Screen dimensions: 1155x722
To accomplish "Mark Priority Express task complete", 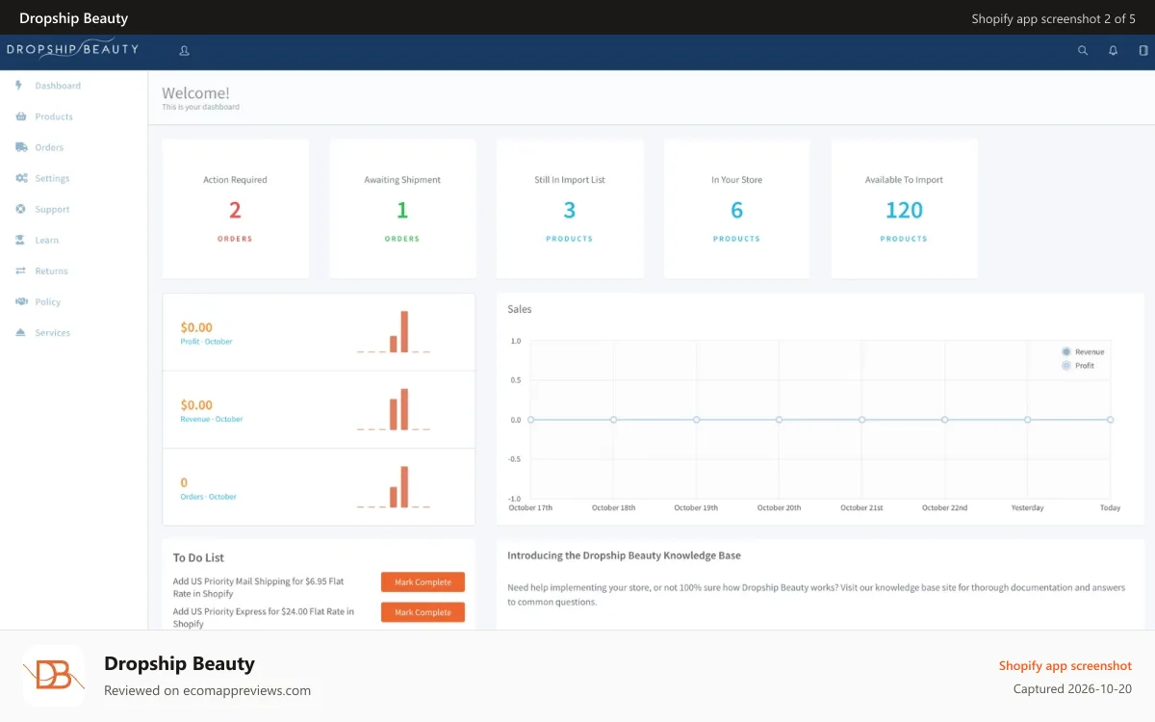I will pyautogui.click(x=423, y=611).
